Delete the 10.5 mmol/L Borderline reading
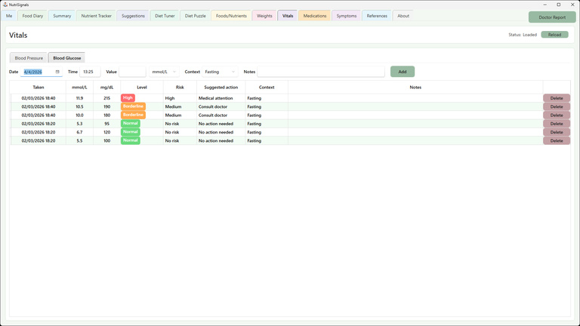The width and height of the screenshot is (580, 326). point(557,106)
